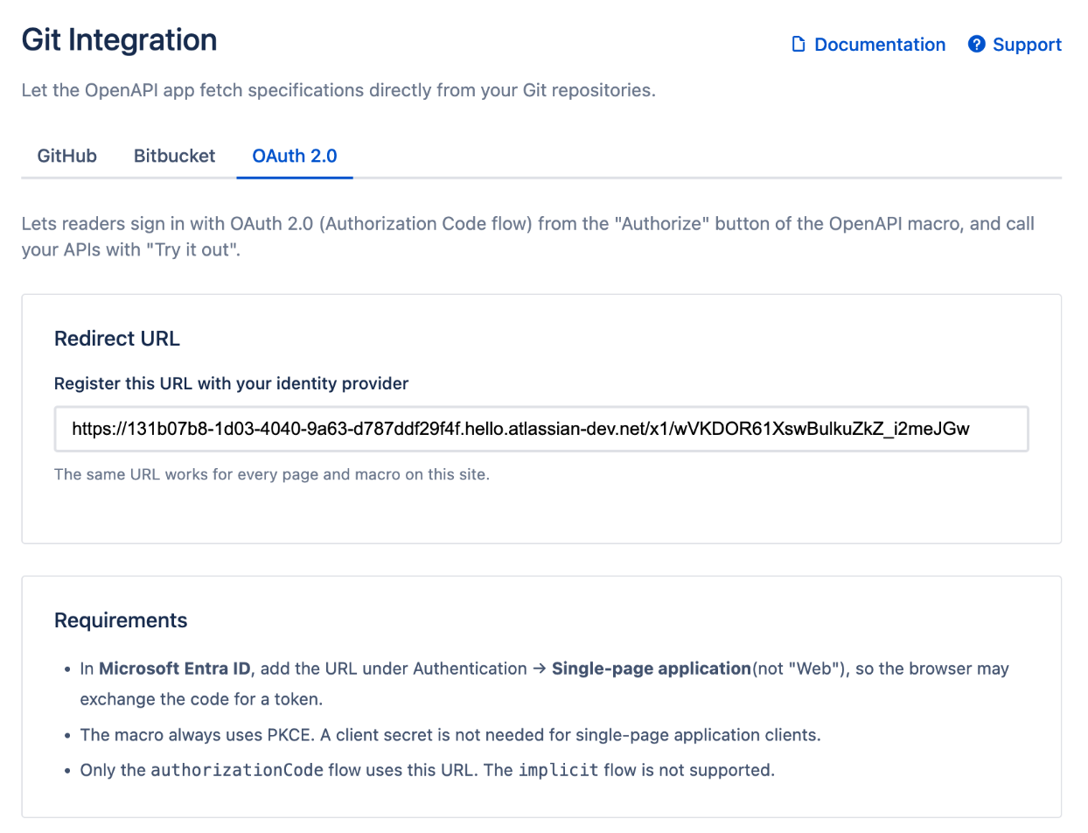Screen dimensions: 1088x833
Task: Click 'The same URL works for every page' hint
Action: pyautogui.click(x=272, y=475)
